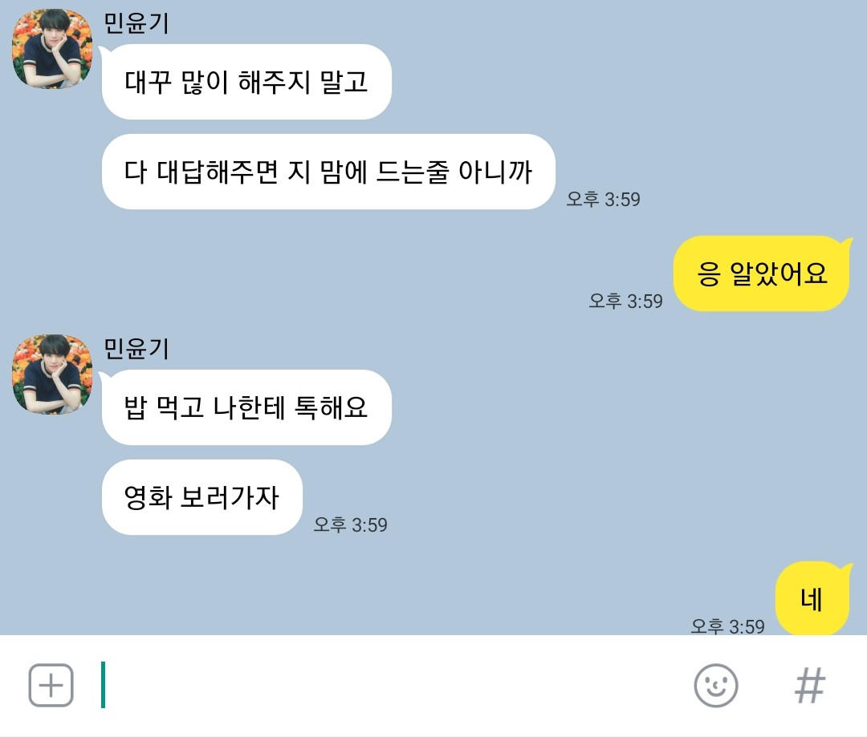Select the message '밥 먹고 나한테 톡해요'
Image resolution: width=867 pixels, height=737 pixels.
click(x=246, y=407)
